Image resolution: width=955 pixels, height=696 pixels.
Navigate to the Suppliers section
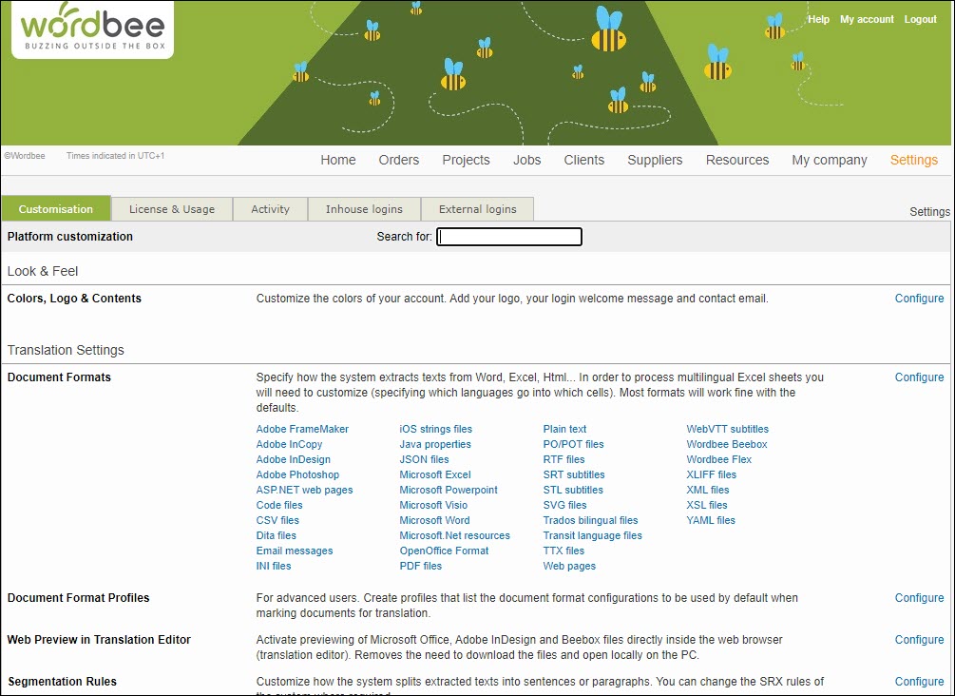tap(655, 160)
